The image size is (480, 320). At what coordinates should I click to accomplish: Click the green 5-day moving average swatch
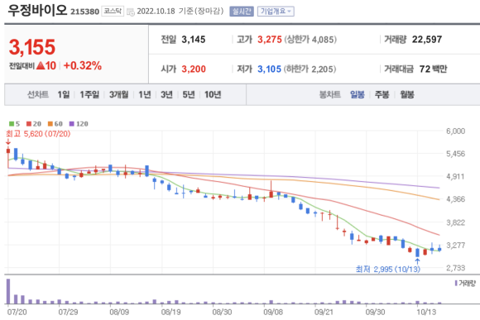click(x=12, y=124)
